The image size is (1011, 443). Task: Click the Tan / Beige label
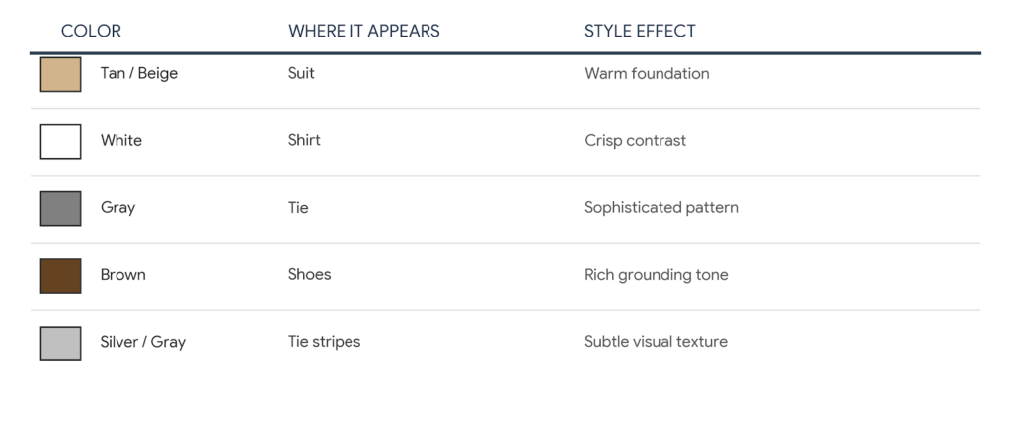(x=138, y=73)
